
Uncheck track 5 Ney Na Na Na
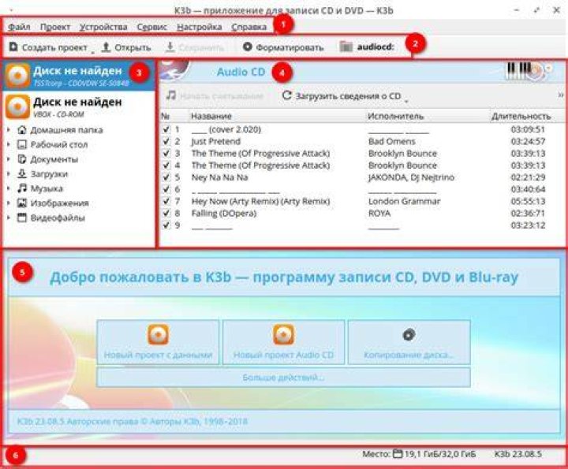click(x=166, y=177)
